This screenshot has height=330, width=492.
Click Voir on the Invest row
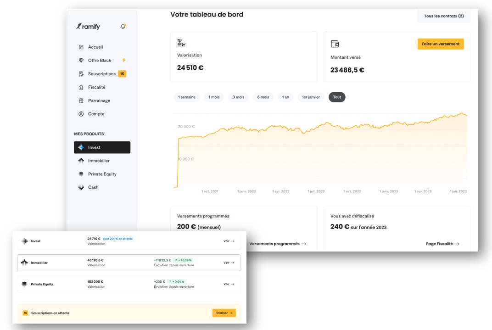coord(229,241)
